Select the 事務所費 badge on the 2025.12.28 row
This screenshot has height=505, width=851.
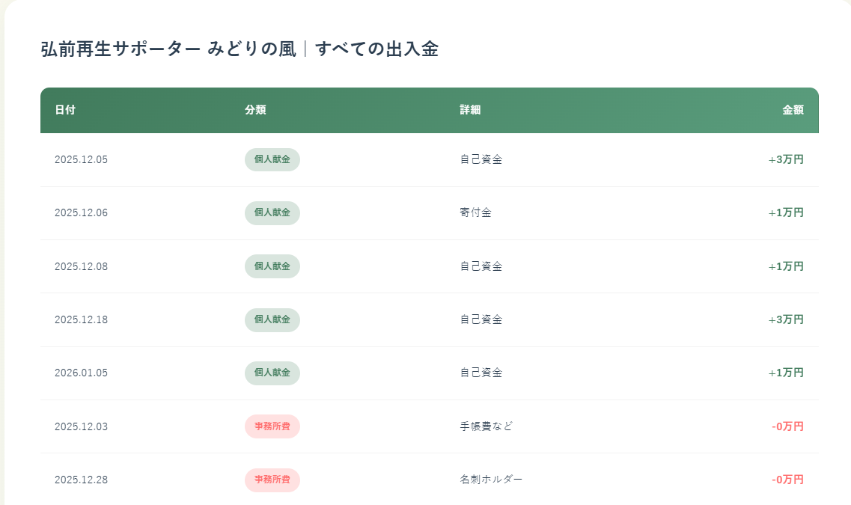[x=272, y=480]
